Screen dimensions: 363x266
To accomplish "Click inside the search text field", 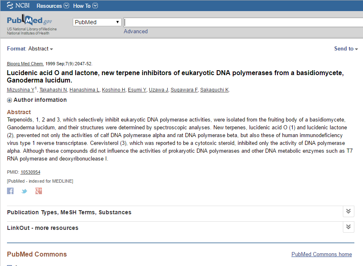I will (243, 22).
